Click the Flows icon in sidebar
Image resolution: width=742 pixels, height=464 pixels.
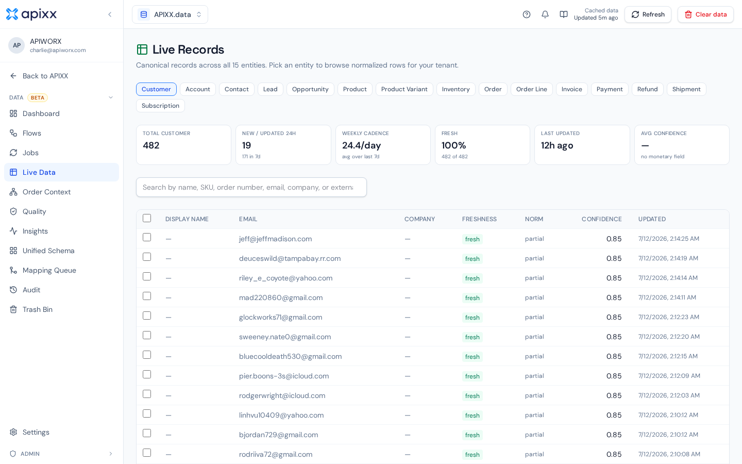pos(13,133)
